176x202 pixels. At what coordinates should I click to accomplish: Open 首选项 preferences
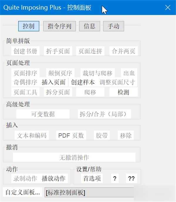click(92, 178)
